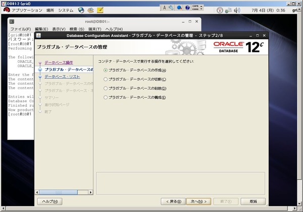Maximize the DBCA wizard window
The width and height of the screenshot is (303, 212).
(x=258, y=36)
